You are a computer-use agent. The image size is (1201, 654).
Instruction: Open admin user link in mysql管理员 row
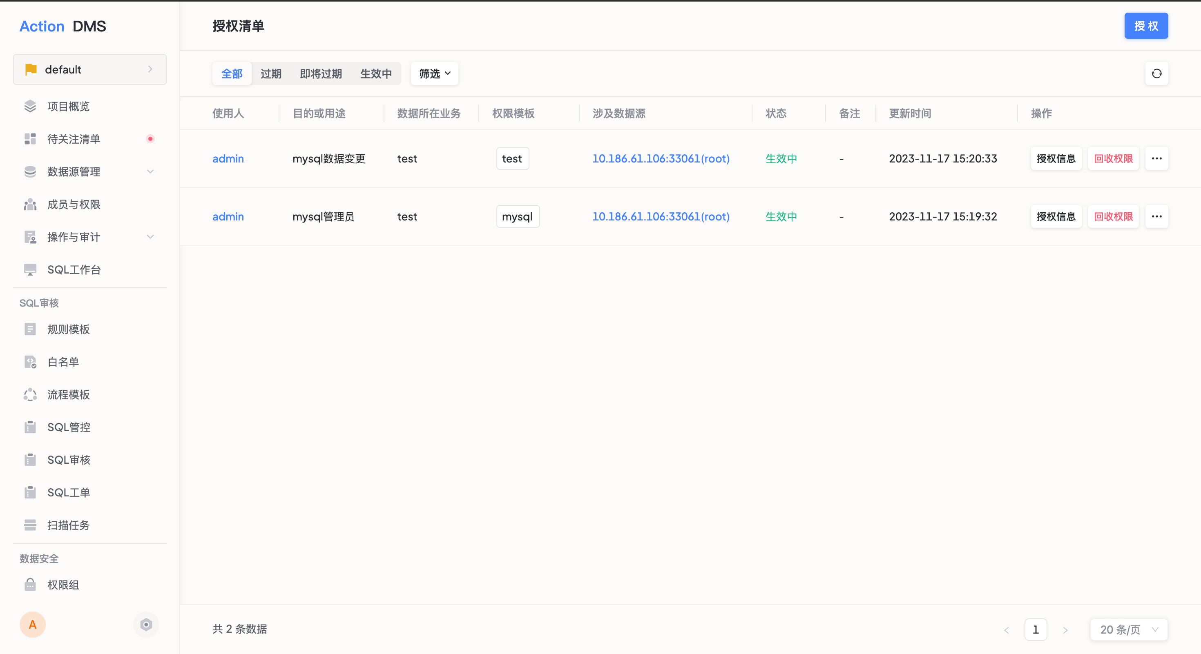pos(228,217)
